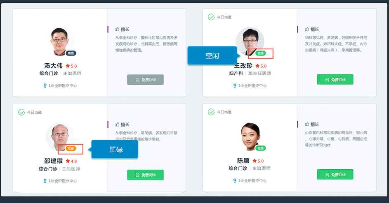
Task: Click the 在线 status badge on 陈颖
Action: pos(260,148)
